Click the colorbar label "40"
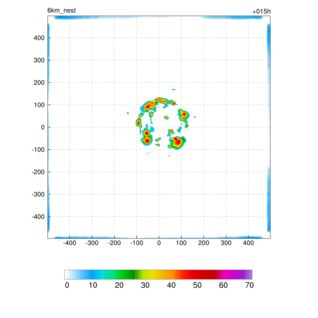The width and height of the screenshot is (318, 318). click(171, 285)
